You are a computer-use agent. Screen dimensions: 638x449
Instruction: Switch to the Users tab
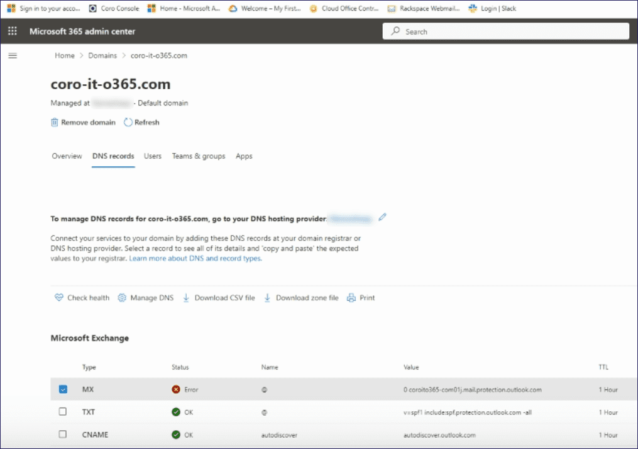(x=152, y=156)
